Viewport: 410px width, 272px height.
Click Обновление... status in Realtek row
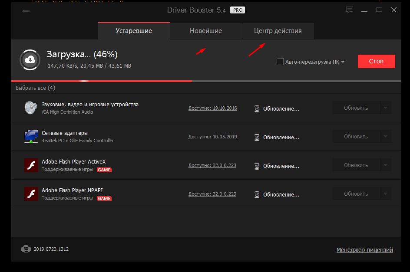click(281, 138)
